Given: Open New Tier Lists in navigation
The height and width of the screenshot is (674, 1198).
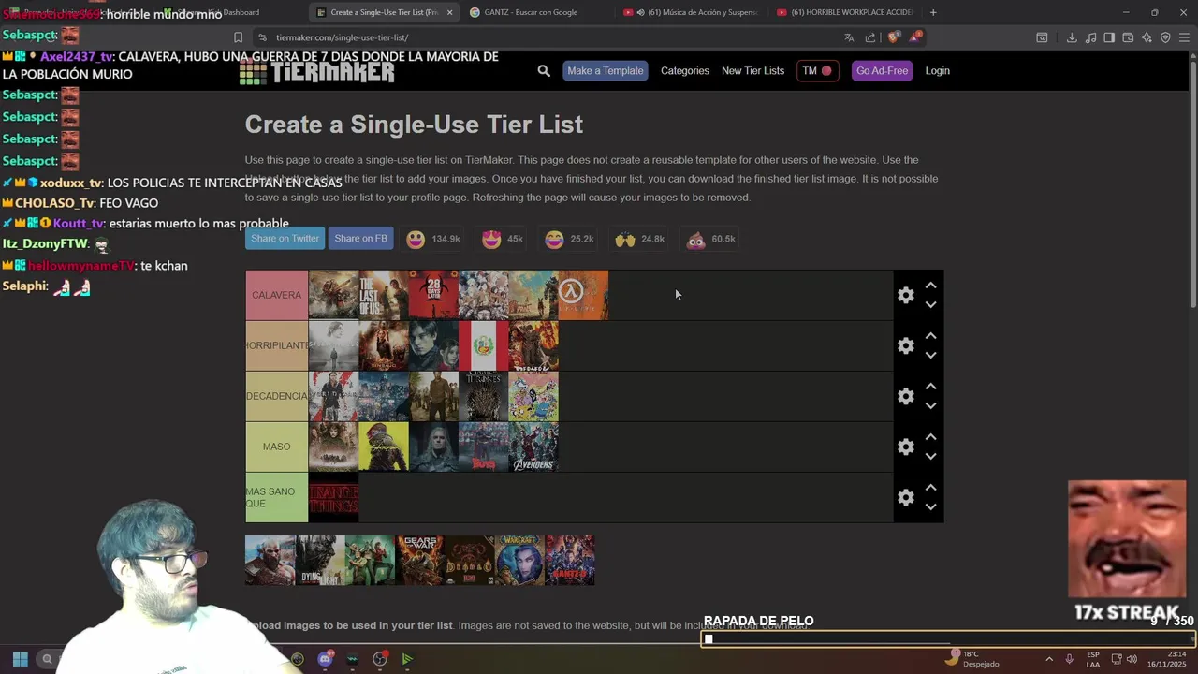Looking at the screenshot, I should pyautogui.click(x=752, y=71).
